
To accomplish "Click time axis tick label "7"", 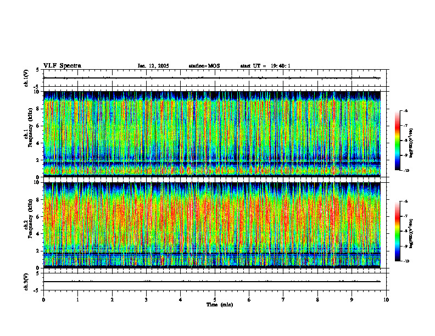I will (283, 300).
